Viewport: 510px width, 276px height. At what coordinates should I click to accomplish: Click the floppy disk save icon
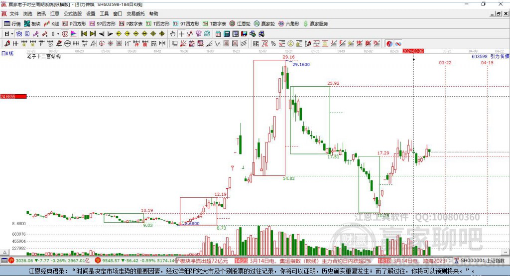click(244, 34)
